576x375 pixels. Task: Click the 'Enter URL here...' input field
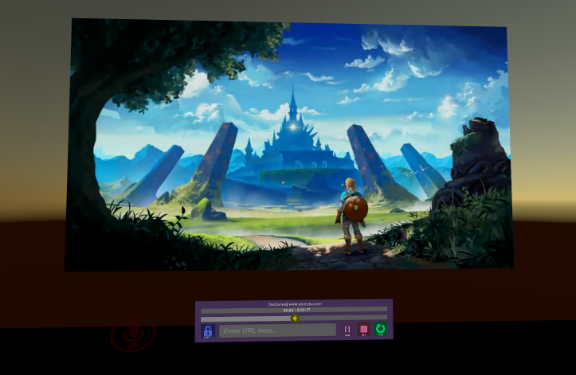pos(278,330)
